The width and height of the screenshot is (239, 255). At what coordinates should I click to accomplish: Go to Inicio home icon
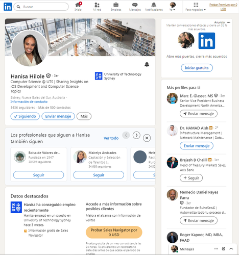78,7
